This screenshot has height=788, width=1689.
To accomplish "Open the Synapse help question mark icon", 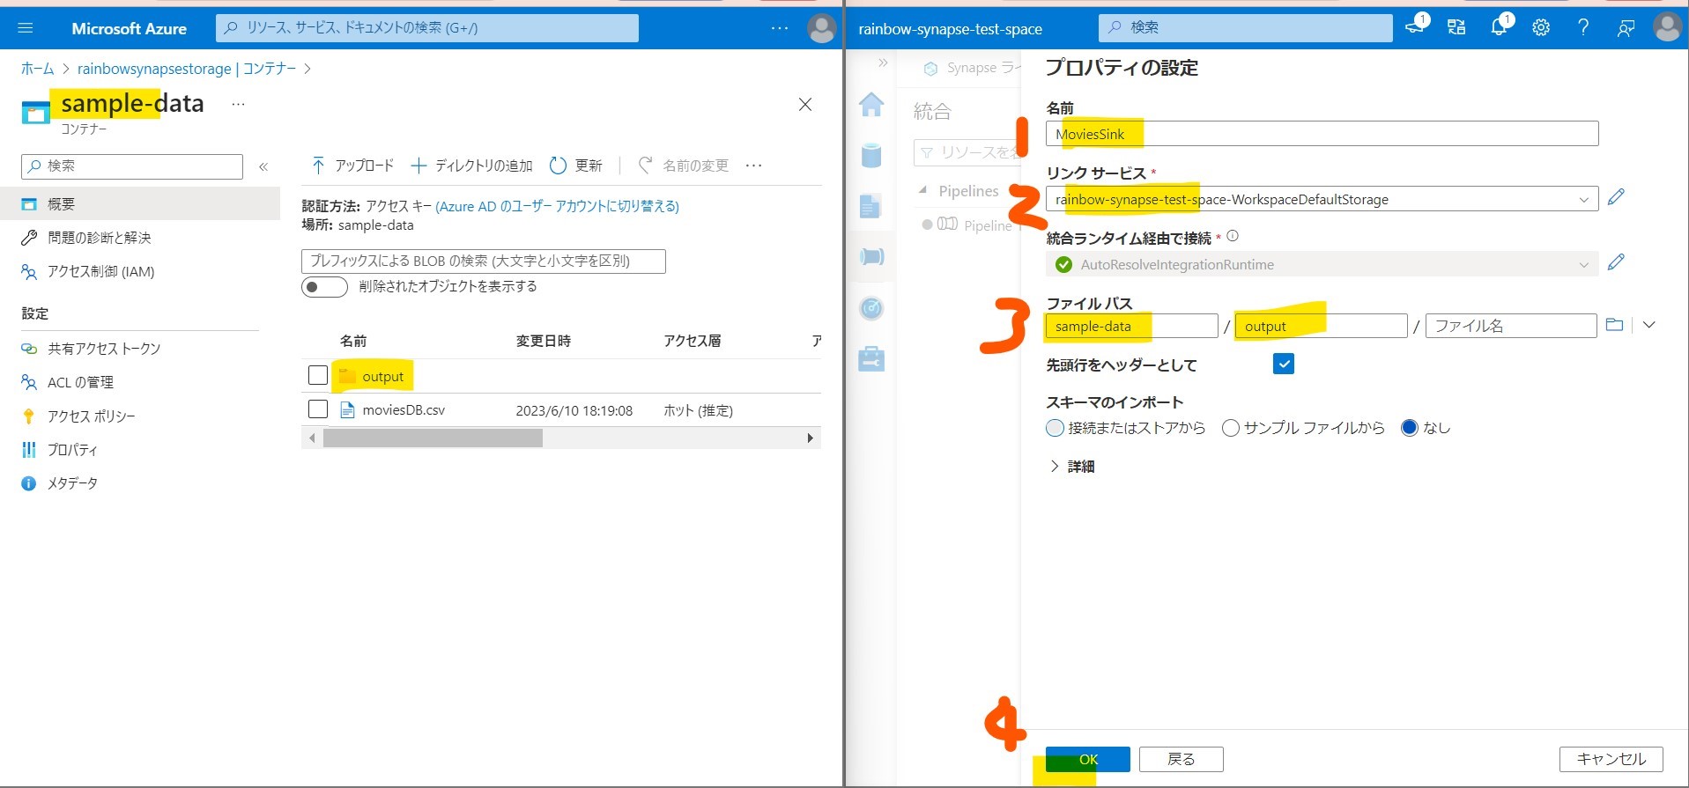I will tap(1583, 28).
